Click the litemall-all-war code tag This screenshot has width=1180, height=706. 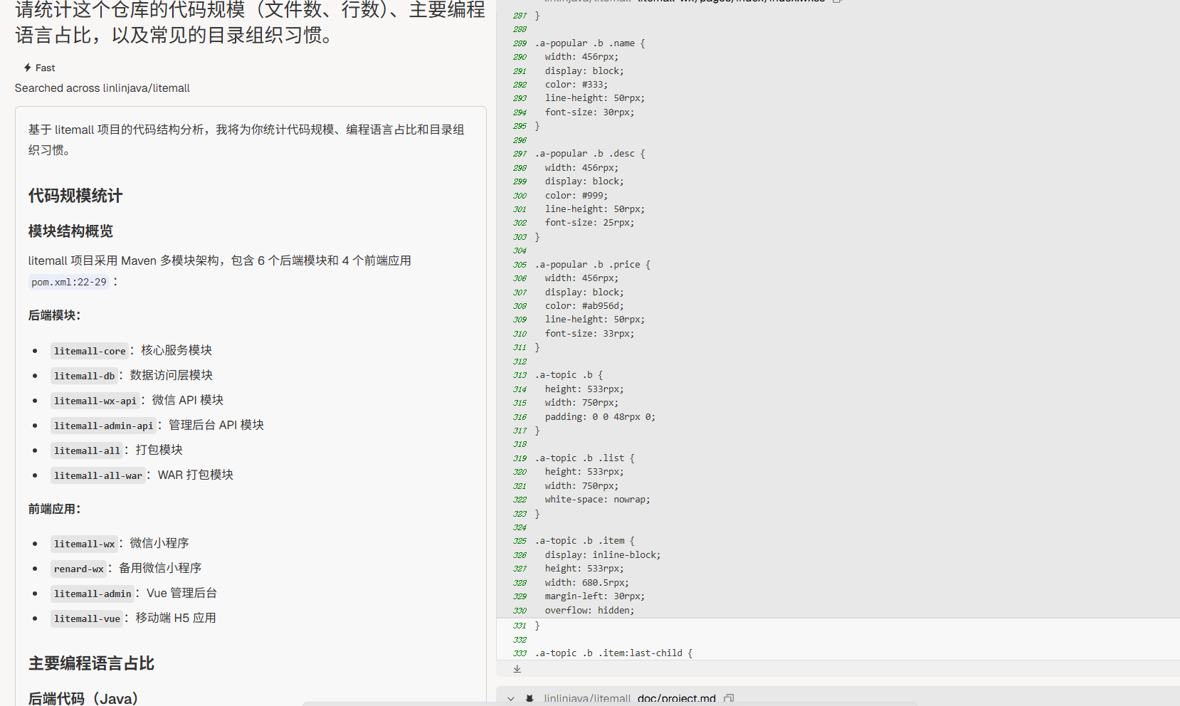click(98, 475)
